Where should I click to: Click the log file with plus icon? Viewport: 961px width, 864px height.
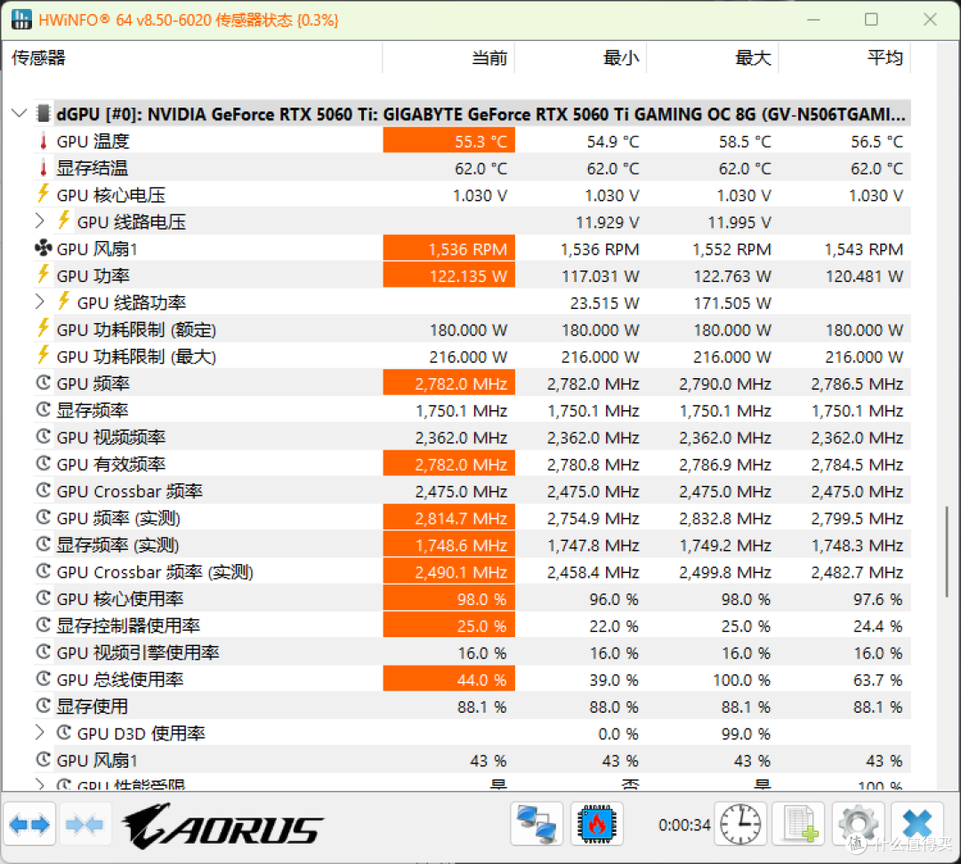point(799,824)
